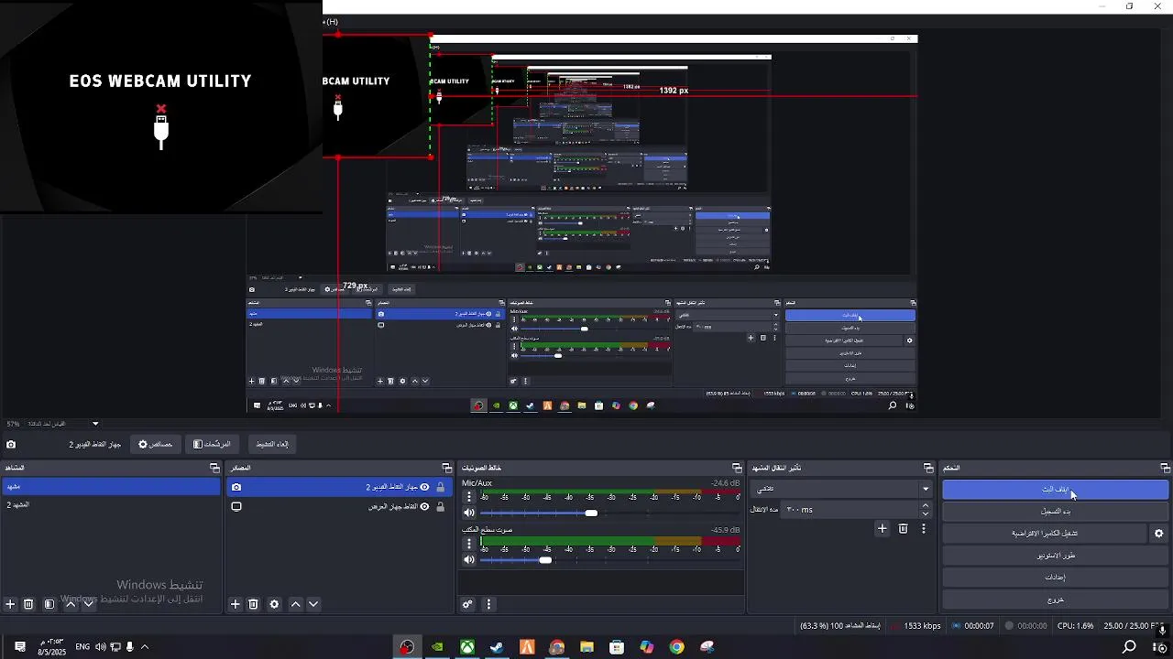Move scene down with arrow
The width and height of the screenshot is (1173, 659).
(x=88, y=604)
